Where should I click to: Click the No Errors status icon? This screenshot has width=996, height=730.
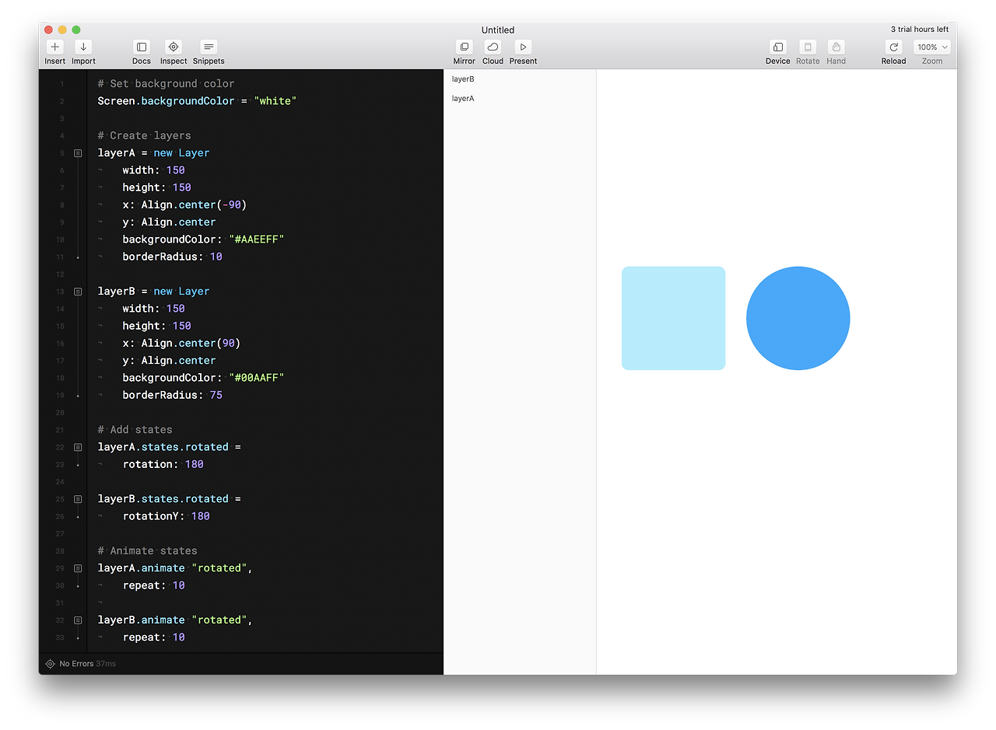(x=51, y=664)
